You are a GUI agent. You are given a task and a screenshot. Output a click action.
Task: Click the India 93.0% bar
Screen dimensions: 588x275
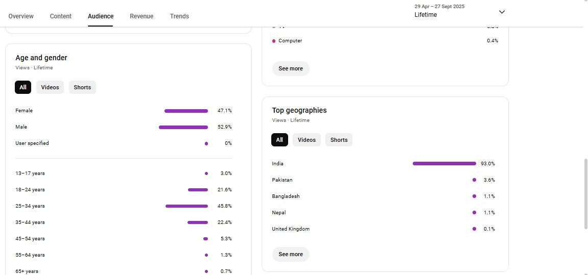[x=444, y=164]
